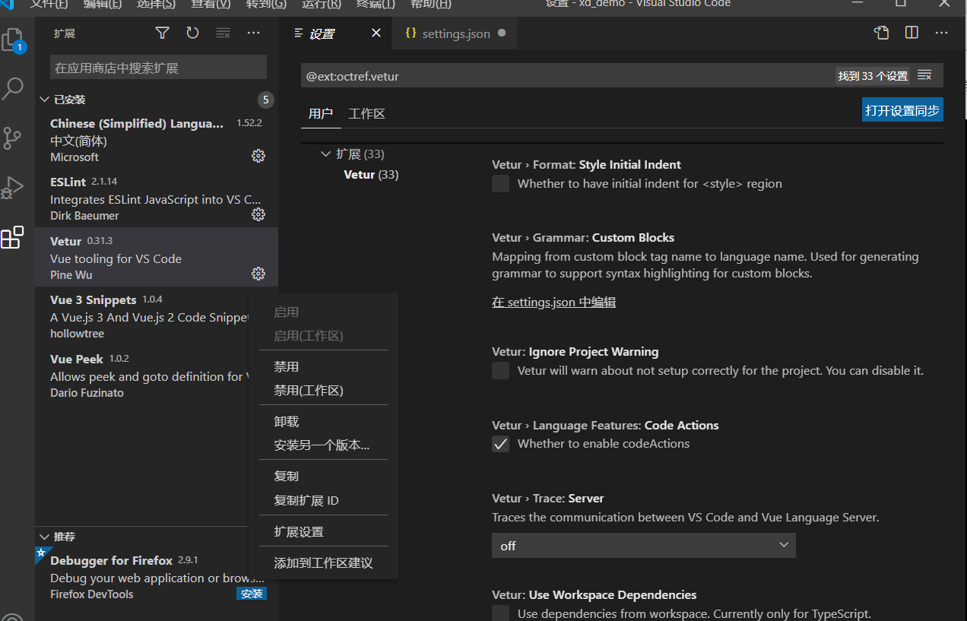Choose 卸载 from the context menu
The height and width of the screenshot is (621, 967).
pos(323,422)
